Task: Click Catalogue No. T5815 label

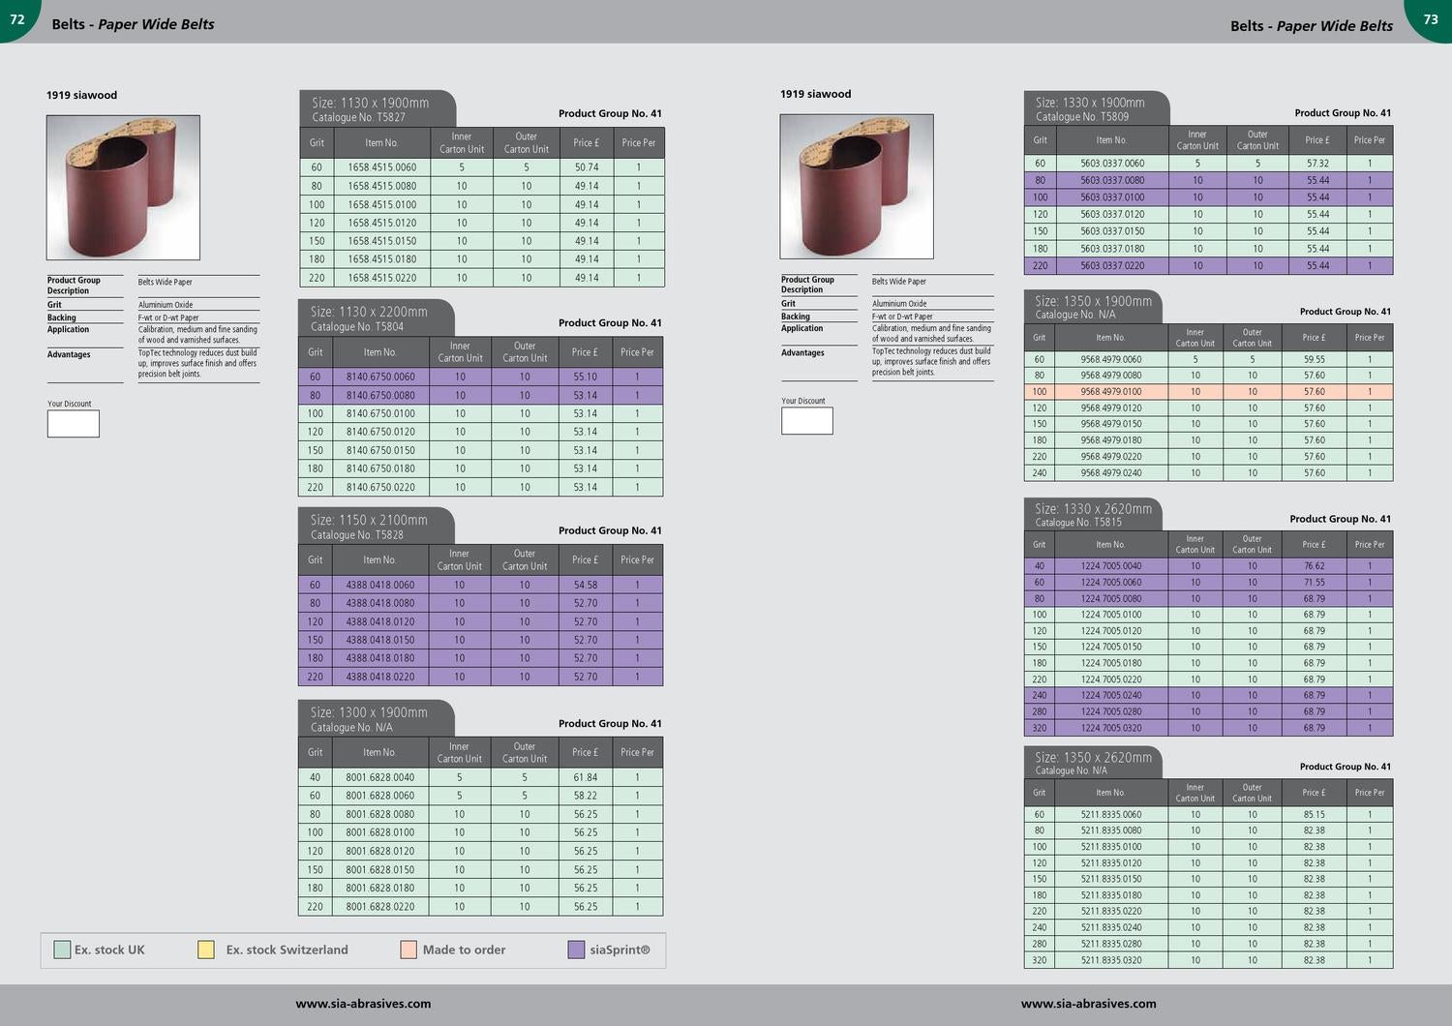Action: (x=1078, y=522)
